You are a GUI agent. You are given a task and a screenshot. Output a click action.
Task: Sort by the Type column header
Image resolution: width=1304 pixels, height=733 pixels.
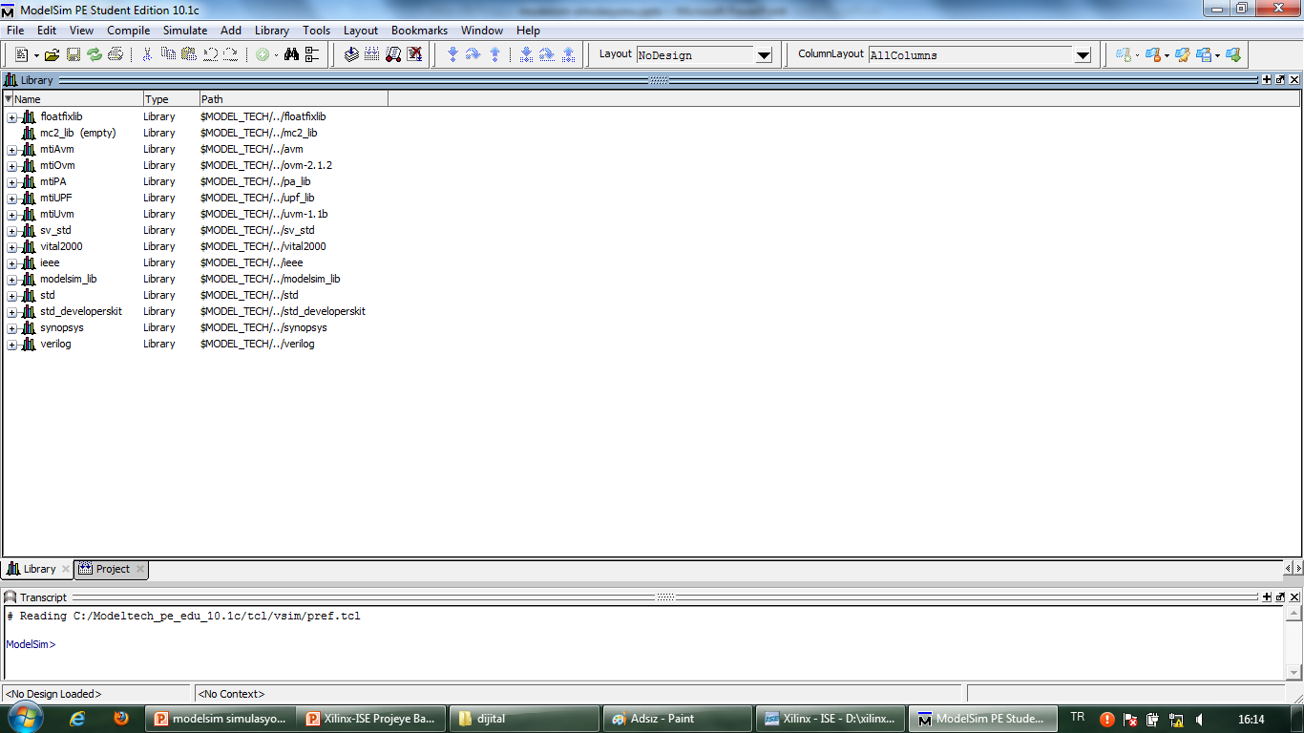click(171, 99)
